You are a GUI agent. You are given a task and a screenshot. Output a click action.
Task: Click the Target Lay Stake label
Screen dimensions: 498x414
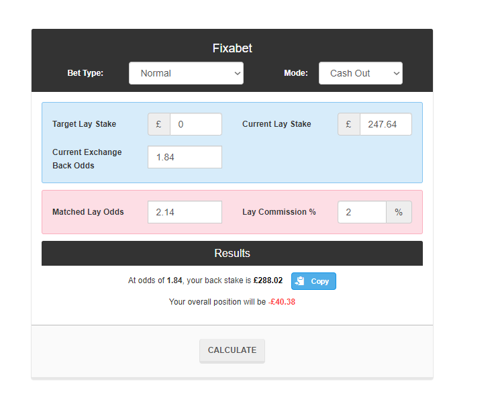[x=84, y=124]
